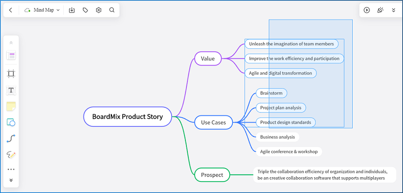Select the Connector line tool

coord(11,138)
